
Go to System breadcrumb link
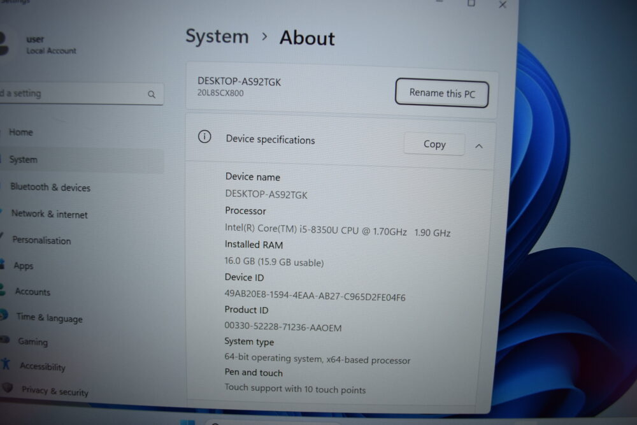[217, 36]
